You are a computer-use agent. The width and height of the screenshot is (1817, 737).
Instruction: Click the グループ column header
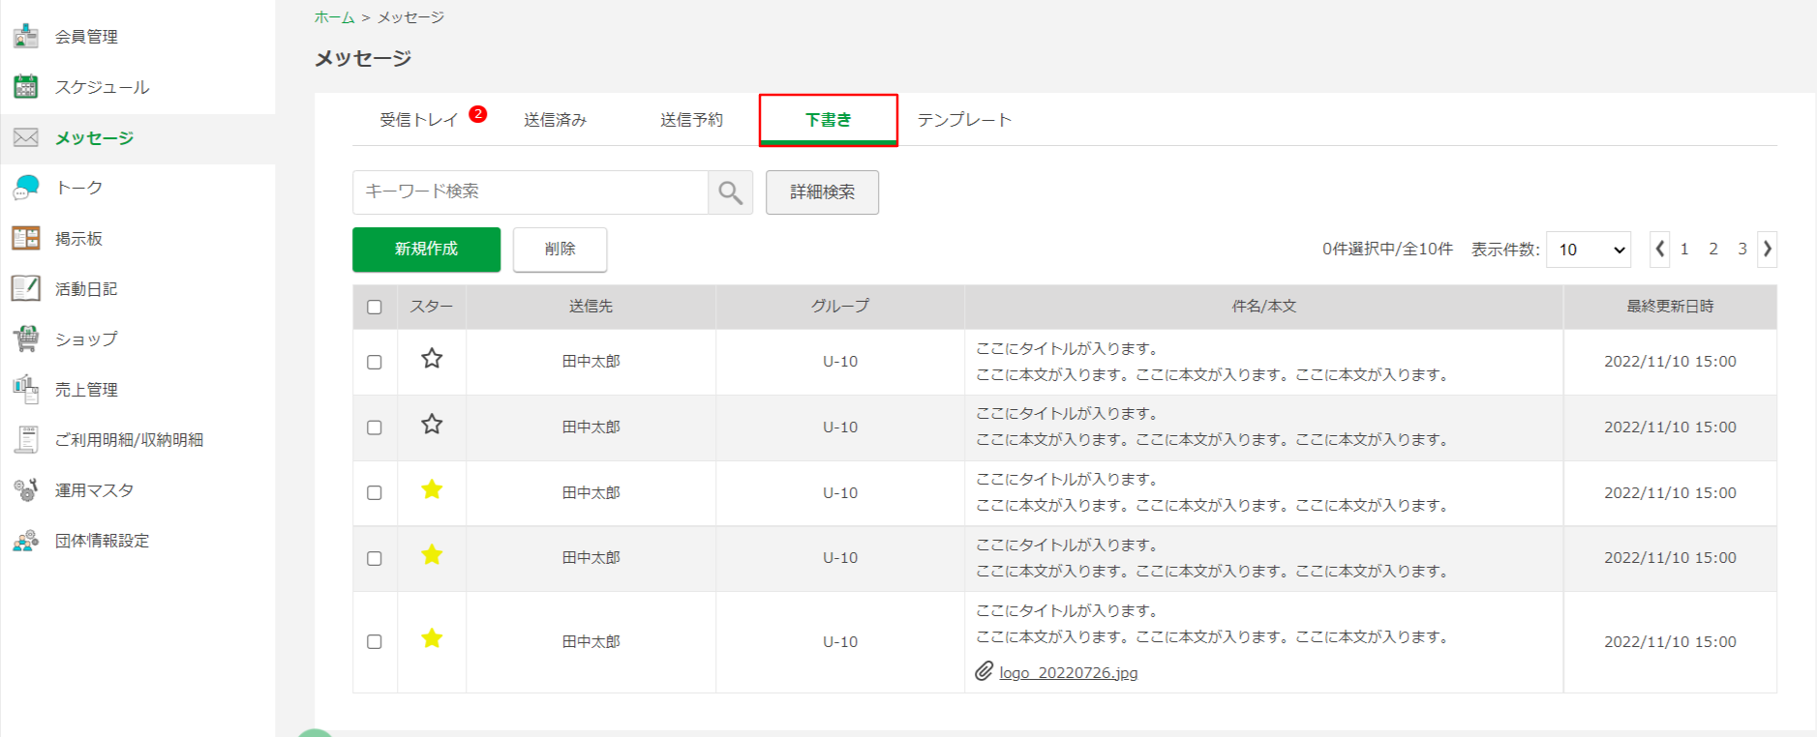click(x=840, y=307)
